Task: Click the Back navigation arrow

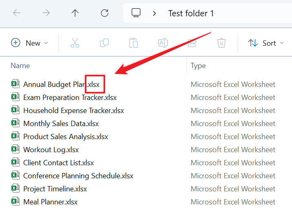Action: point(17,13)
